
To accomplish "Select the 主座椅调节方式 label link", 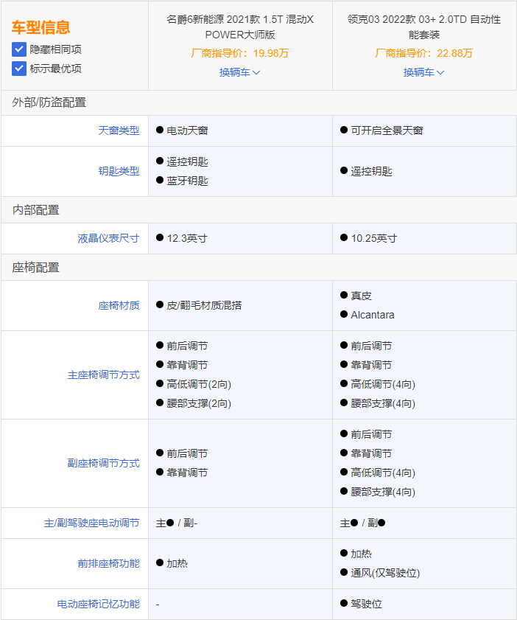I will 103,375.
